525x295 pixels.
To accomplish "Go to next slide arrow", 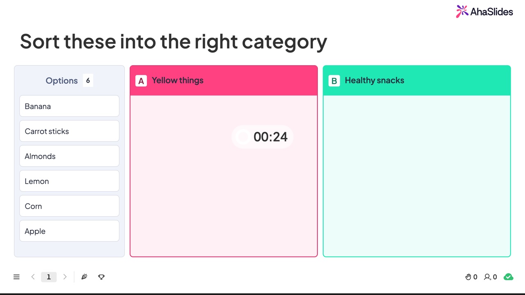I will (65, 277).
